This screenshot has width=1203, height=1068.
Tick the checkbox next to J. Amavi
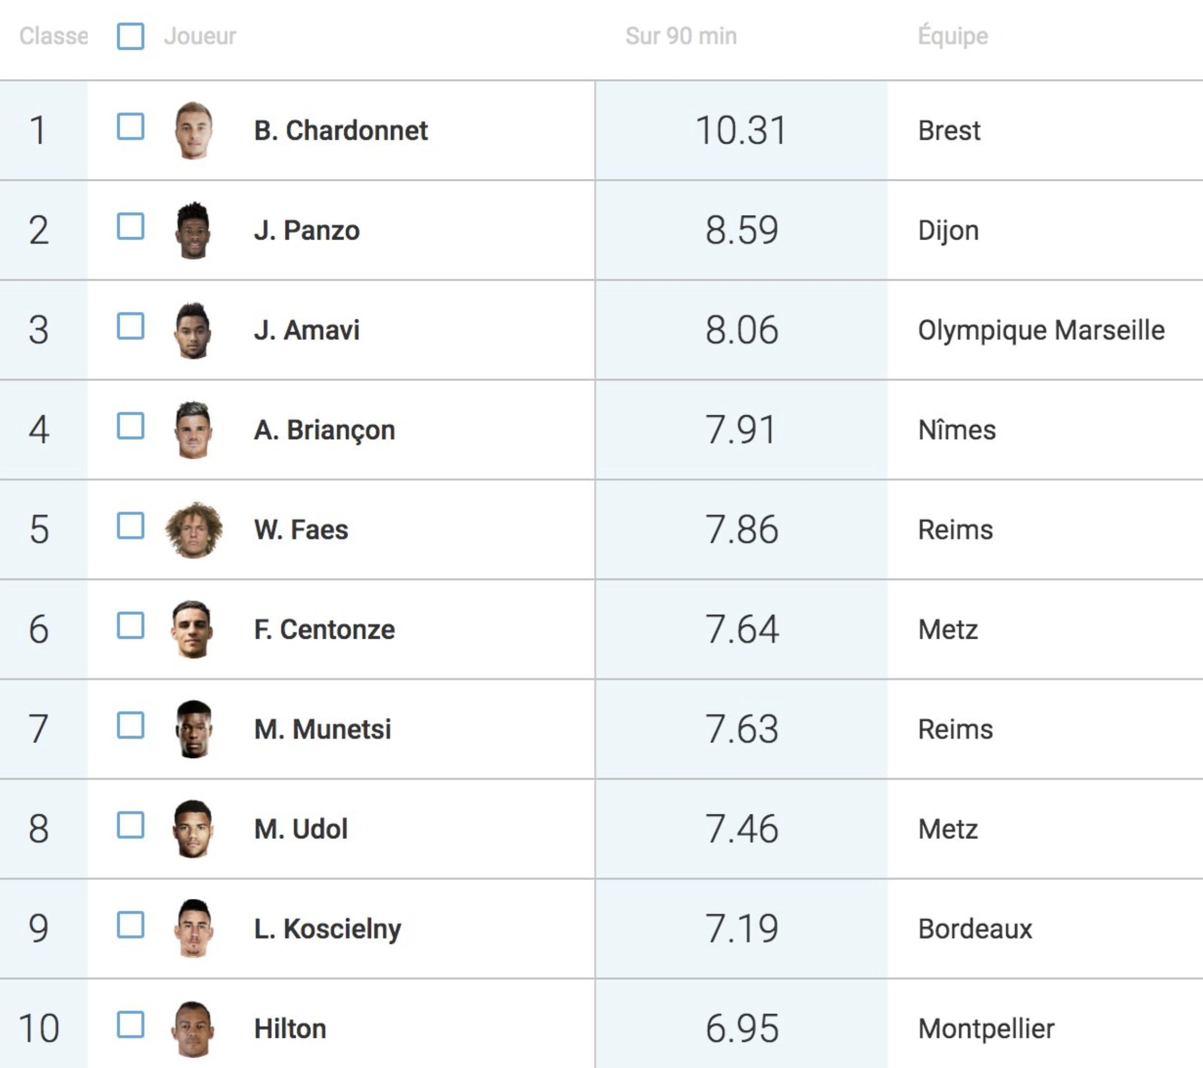point(131,326)
